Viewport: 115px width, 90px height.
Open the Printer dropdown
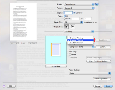click(x=79, y=4)
